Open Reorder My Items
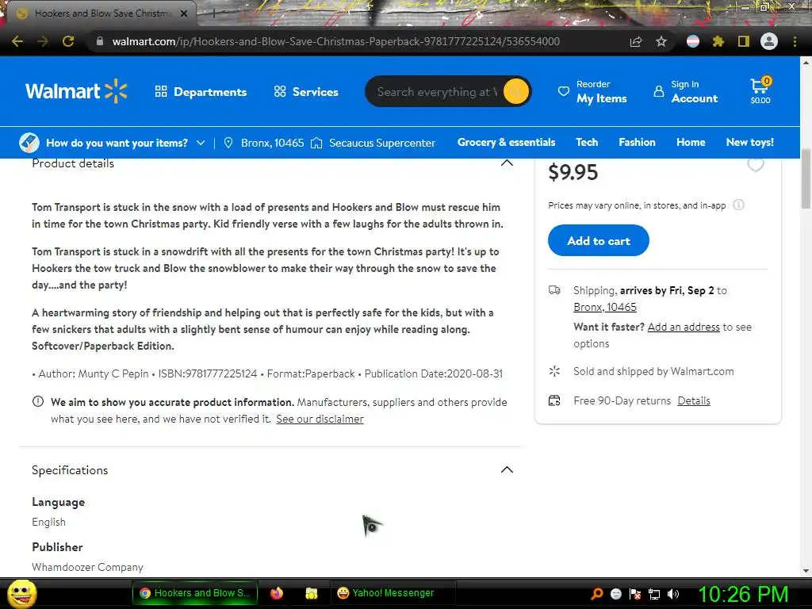812x609 pixels. 592,92
